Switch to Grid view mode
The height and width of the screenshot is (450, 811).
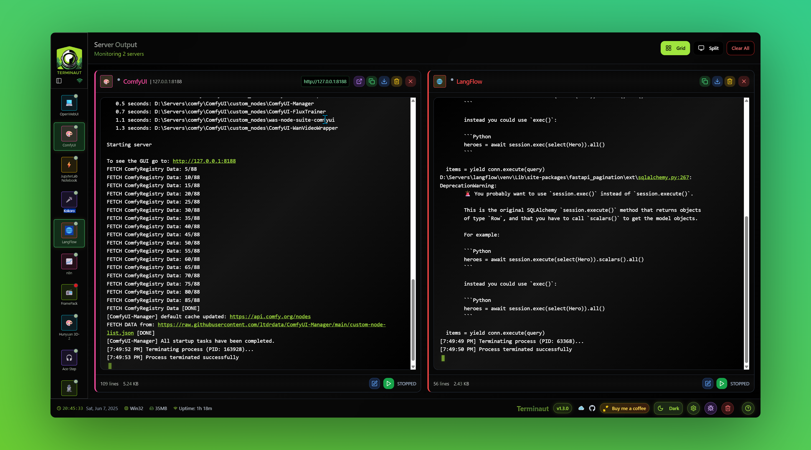point(675,48)
